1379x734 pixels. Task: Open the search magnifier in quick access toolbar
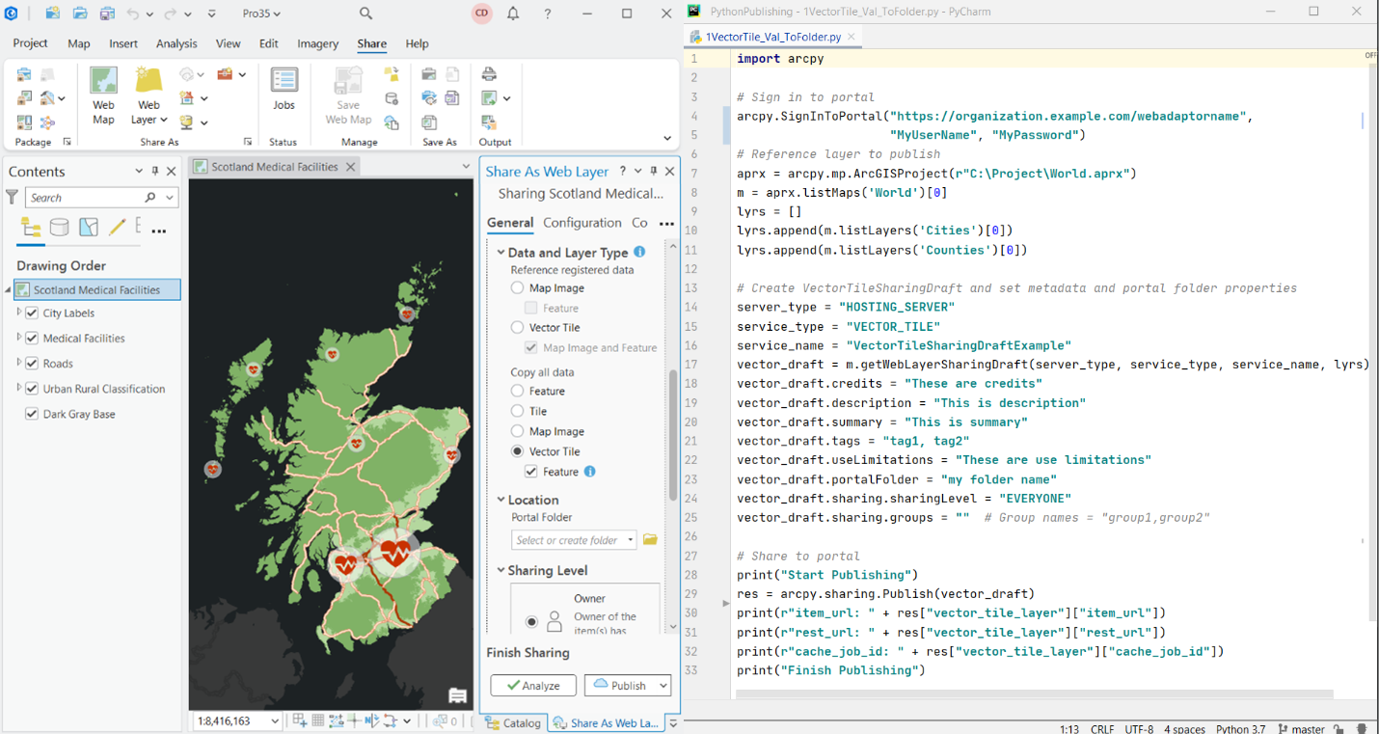(365, 14)
